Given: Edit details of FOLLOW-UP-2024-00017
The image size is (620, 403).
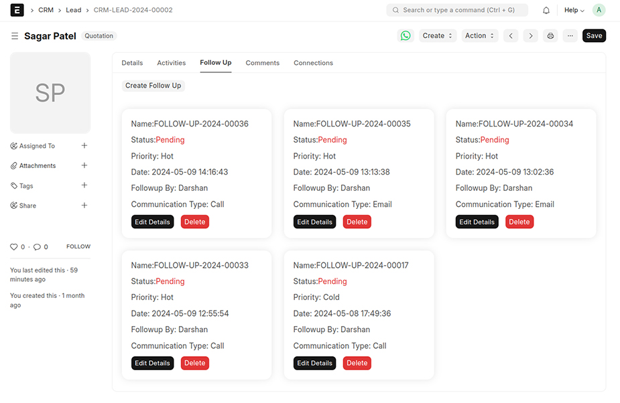Looking at the screenshot, I should point(314,363).
